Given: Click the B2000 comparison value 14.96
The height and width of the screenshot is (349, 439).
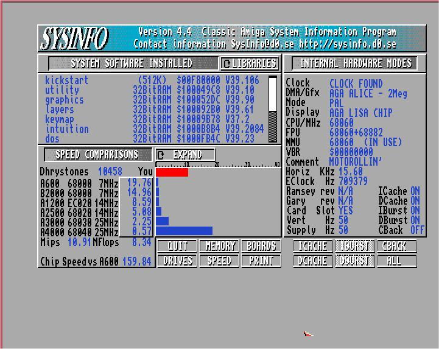Looking at the screenshot, I should [139, 192].
